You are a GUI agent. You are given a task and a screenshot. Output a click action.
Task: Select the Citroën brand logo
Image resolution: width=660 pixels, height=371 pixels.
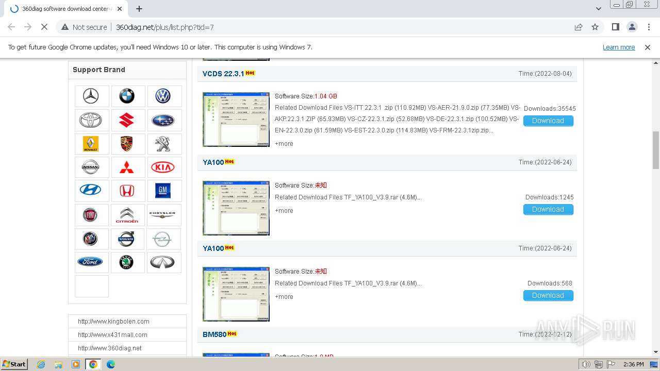pos(127,215)
